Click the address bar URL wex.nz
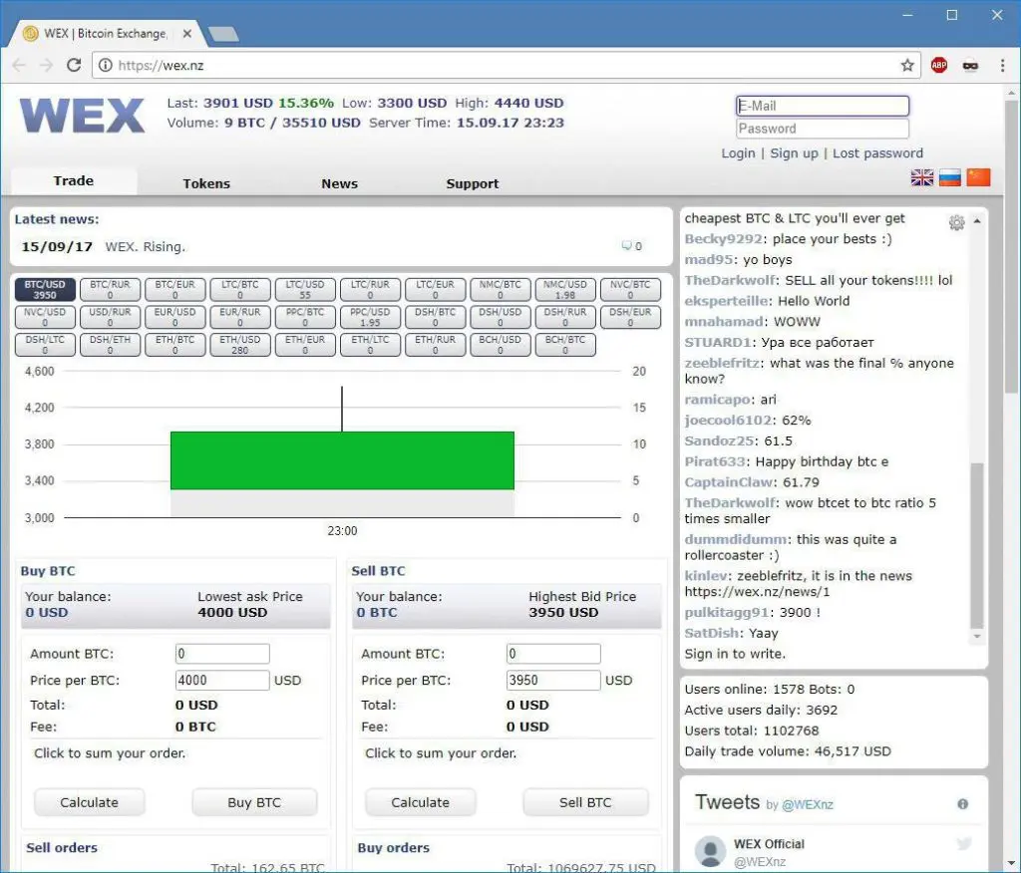 coord(161,65)
